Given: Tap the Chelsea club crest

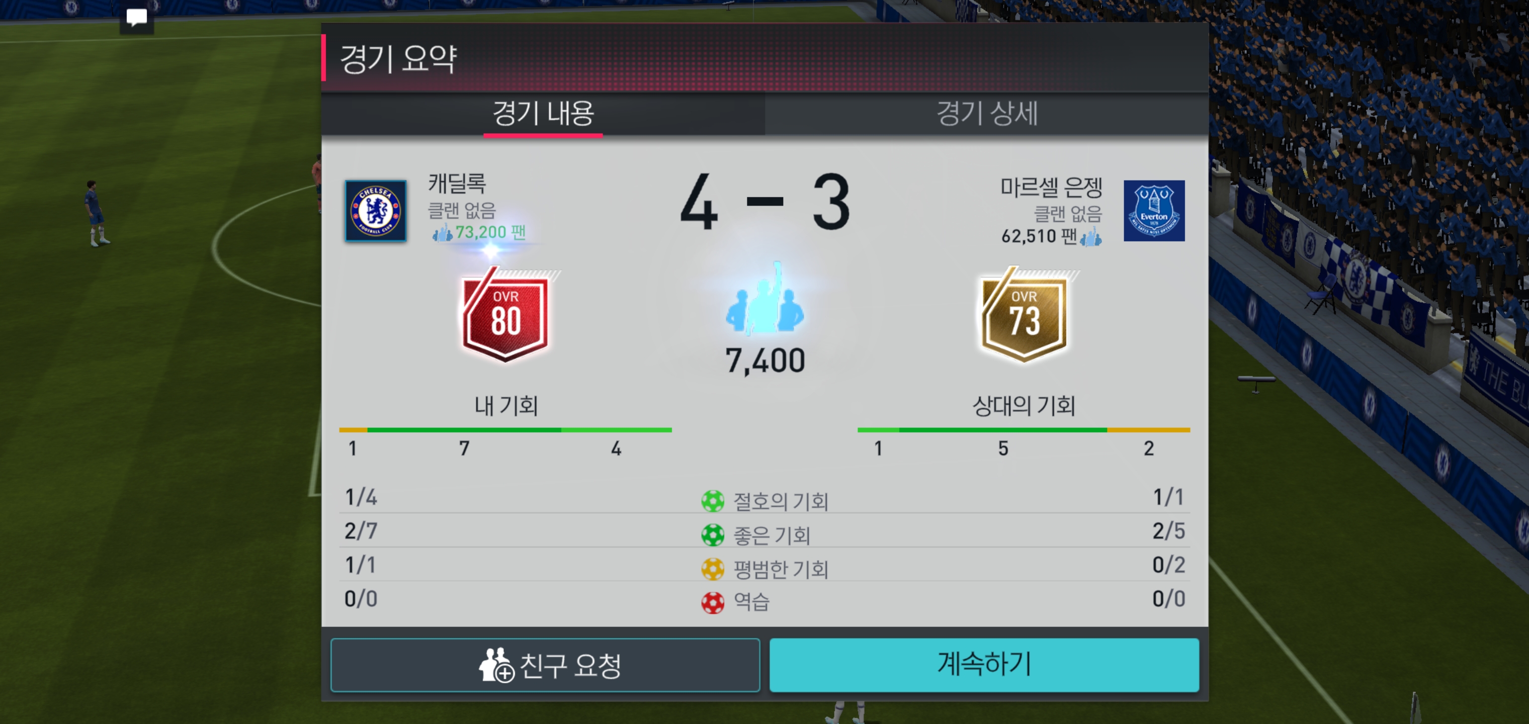Looking at the screenshot, I should click(x=376, y=211).
